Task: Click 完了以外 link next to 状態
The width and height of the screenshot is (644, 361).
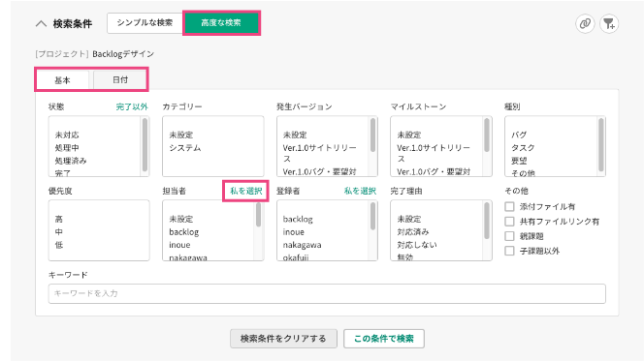Action: [132, 106]
